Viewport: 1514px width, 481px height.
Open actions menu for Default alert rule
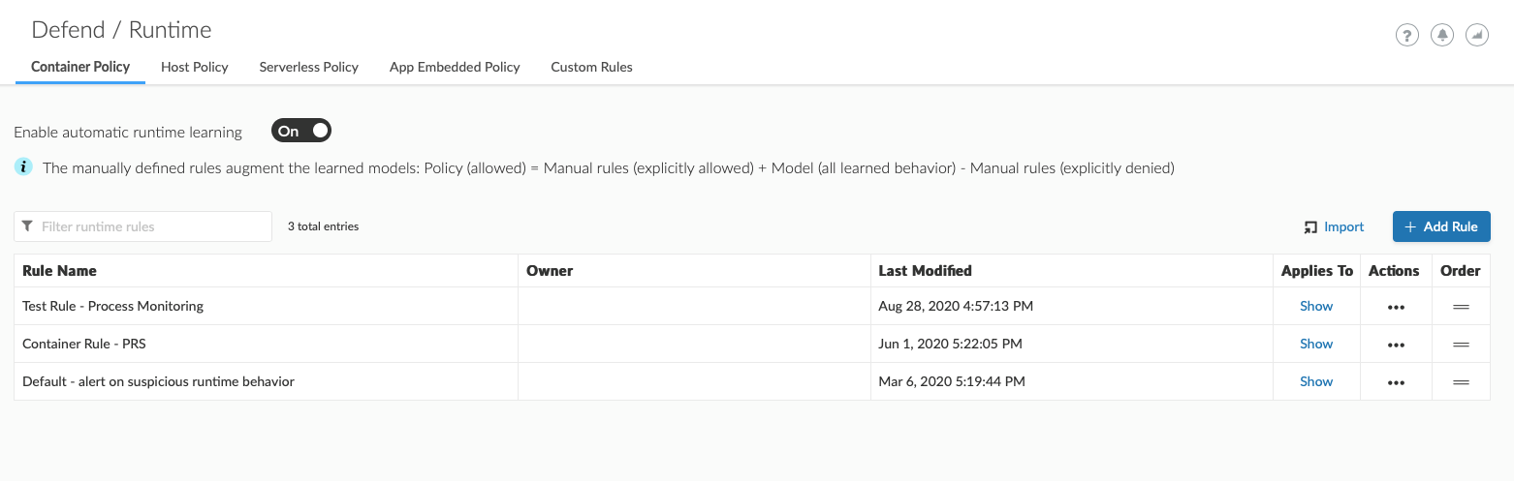pyautogui.click(x=1396, y=382)
